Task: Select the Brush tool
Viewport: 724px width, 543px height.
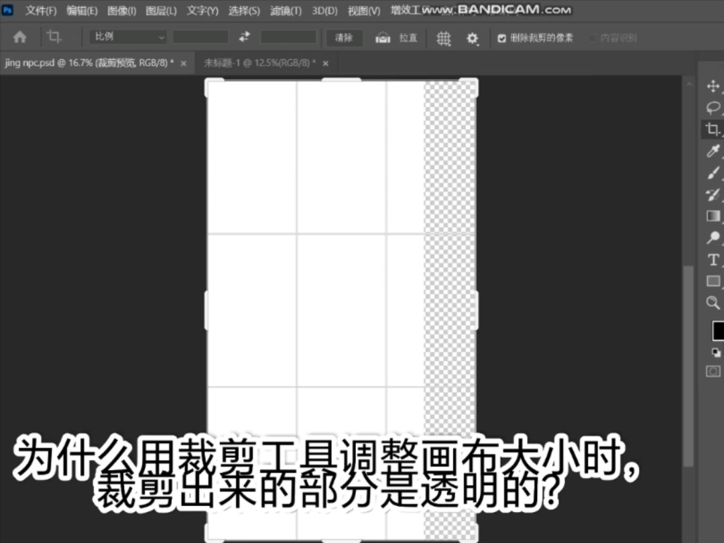Action: [x=713, y=173]
